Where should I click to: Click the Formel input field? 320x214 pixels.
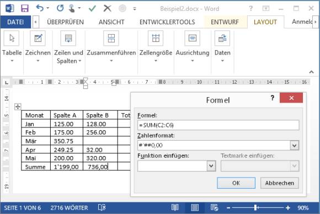pos(218,125)
